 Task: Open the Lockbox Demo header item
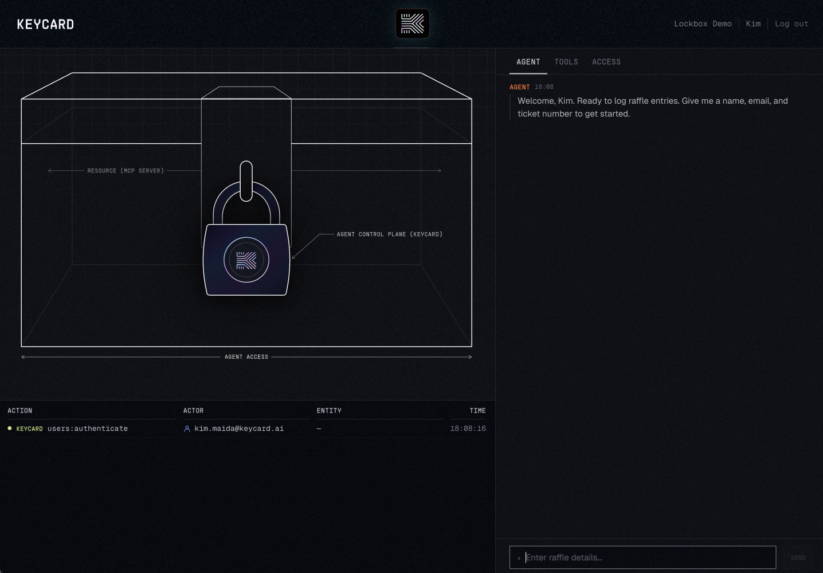point(703,23)
